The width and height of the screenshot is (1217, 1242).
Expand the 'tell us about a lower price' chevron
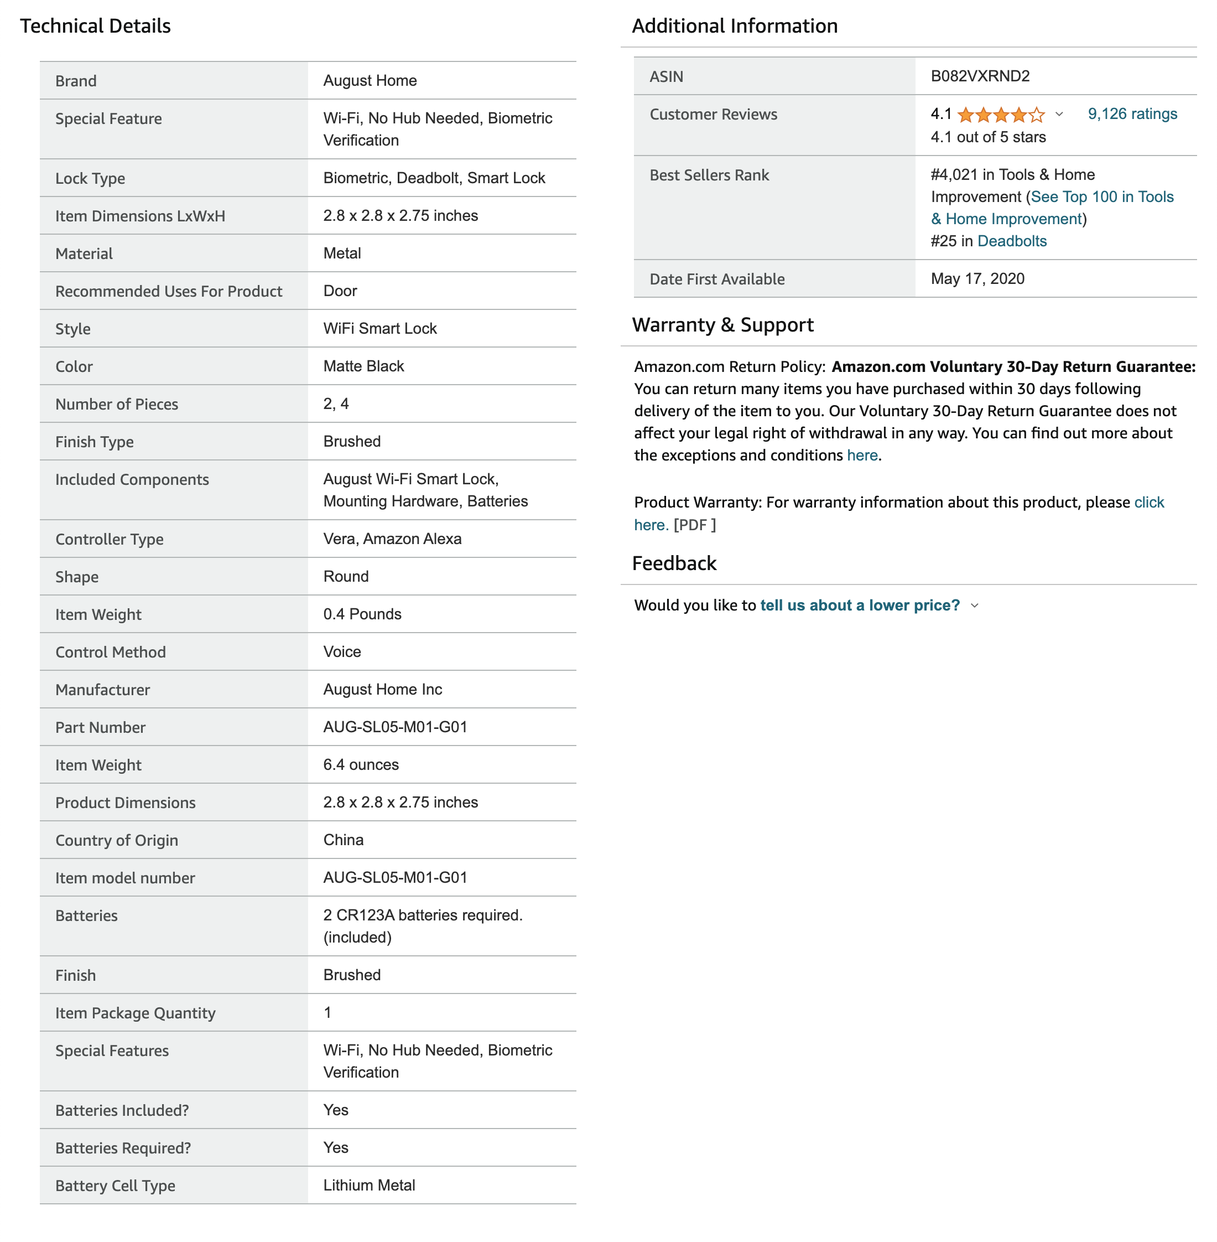point(975,606)
